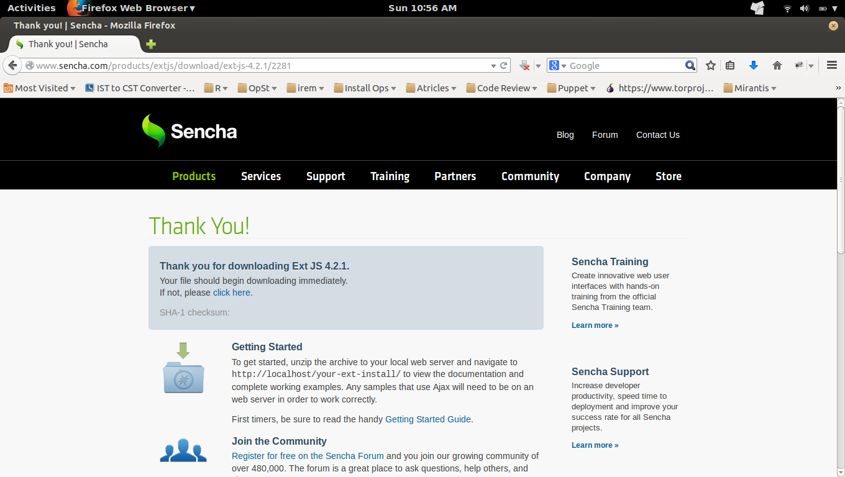Screen dimensions: 845x477
Task: Show URL history dropdown in address bar
Action: (x=493, y=66)
